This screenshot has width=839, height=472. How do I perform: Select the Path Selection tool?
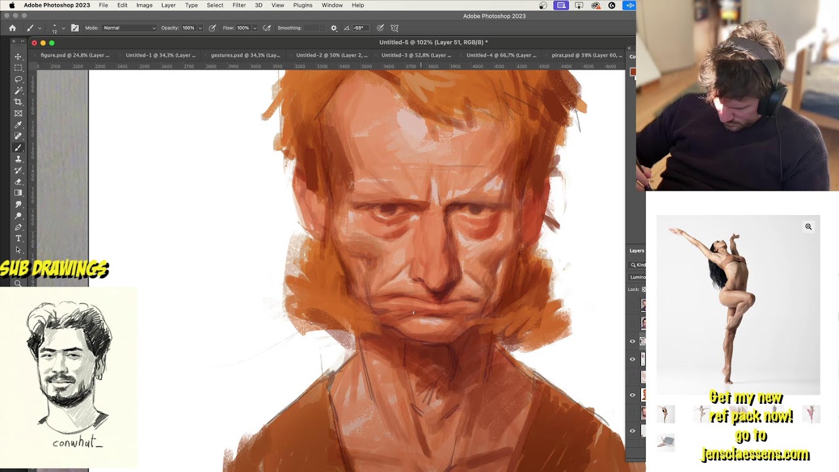point(18,250)
